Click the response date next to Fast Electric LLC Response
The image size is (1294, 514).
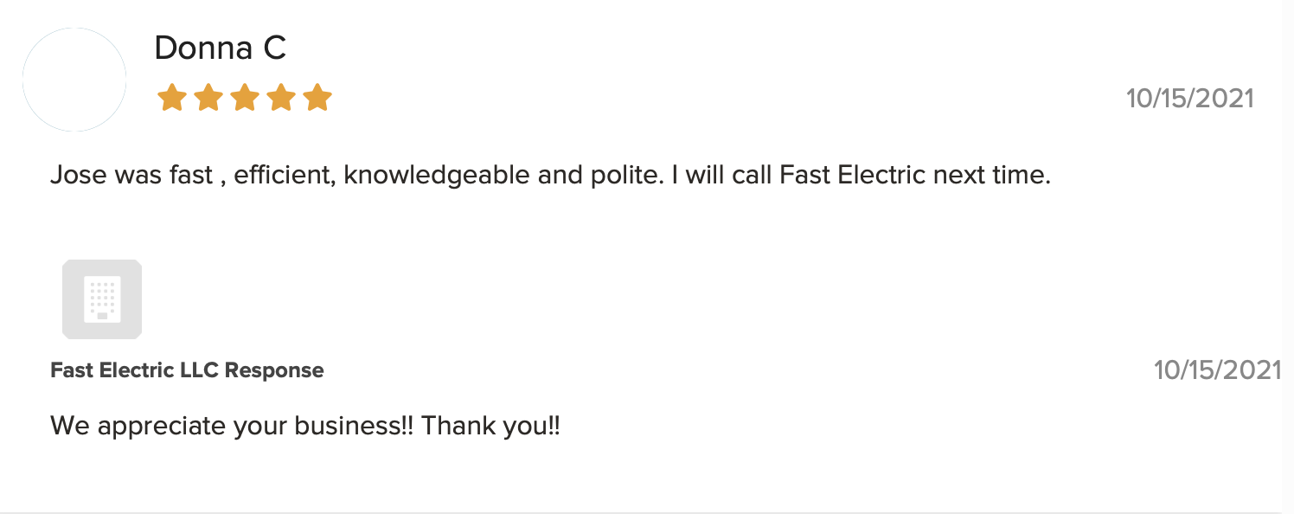coord(1217,370)
